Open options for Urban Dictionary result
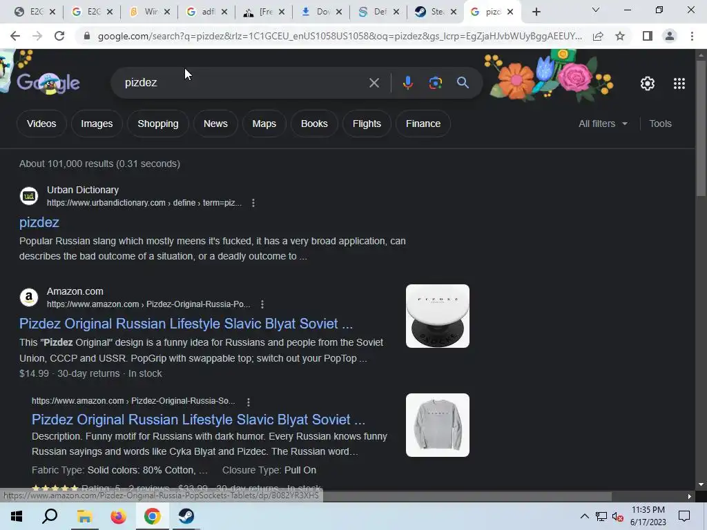The image size is (707, 530). point(253,203)
